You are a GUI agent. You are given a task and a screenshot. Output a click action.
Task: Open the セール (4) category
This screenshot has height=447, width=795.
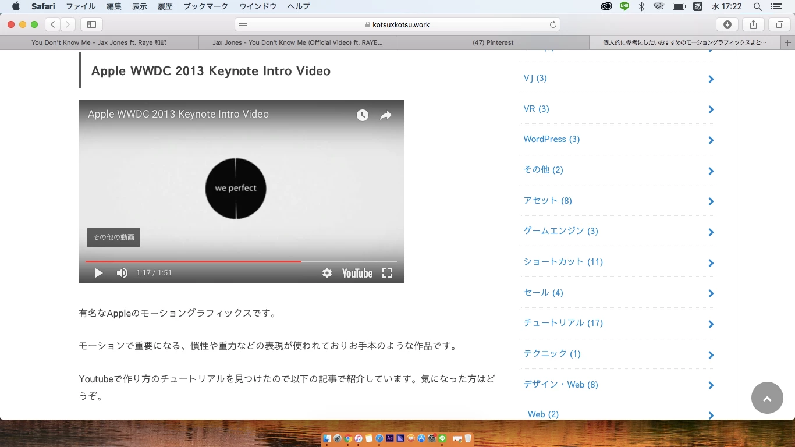[544, 293]
